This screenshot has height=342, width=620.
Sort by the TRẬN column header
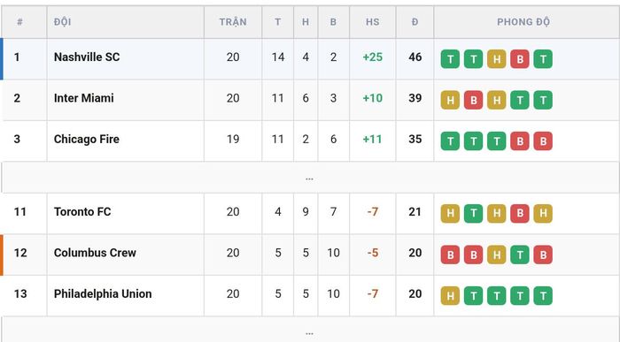coord(233,22)
